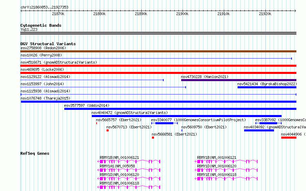Image resolution: width=306 pixels, height=191 pixels.
Task: Click right arrow end of ruler
Action: 295,11
